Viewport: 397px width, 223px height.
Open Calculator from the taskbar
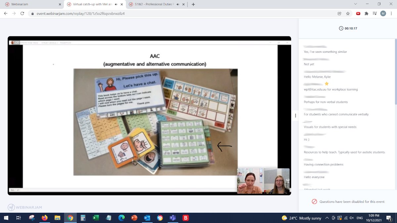[83, 218]
